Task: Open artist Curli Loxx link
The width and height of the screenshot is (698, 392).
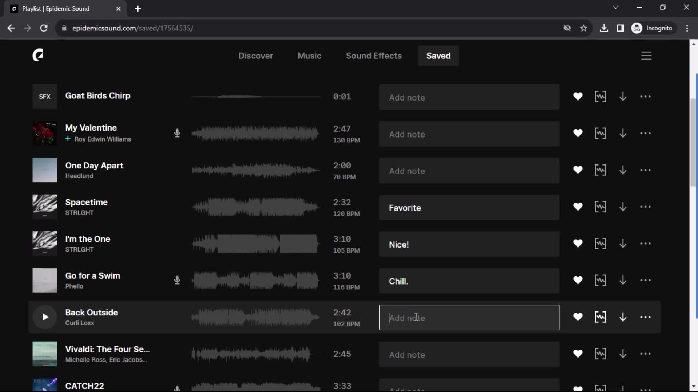Action: point(80,323)
